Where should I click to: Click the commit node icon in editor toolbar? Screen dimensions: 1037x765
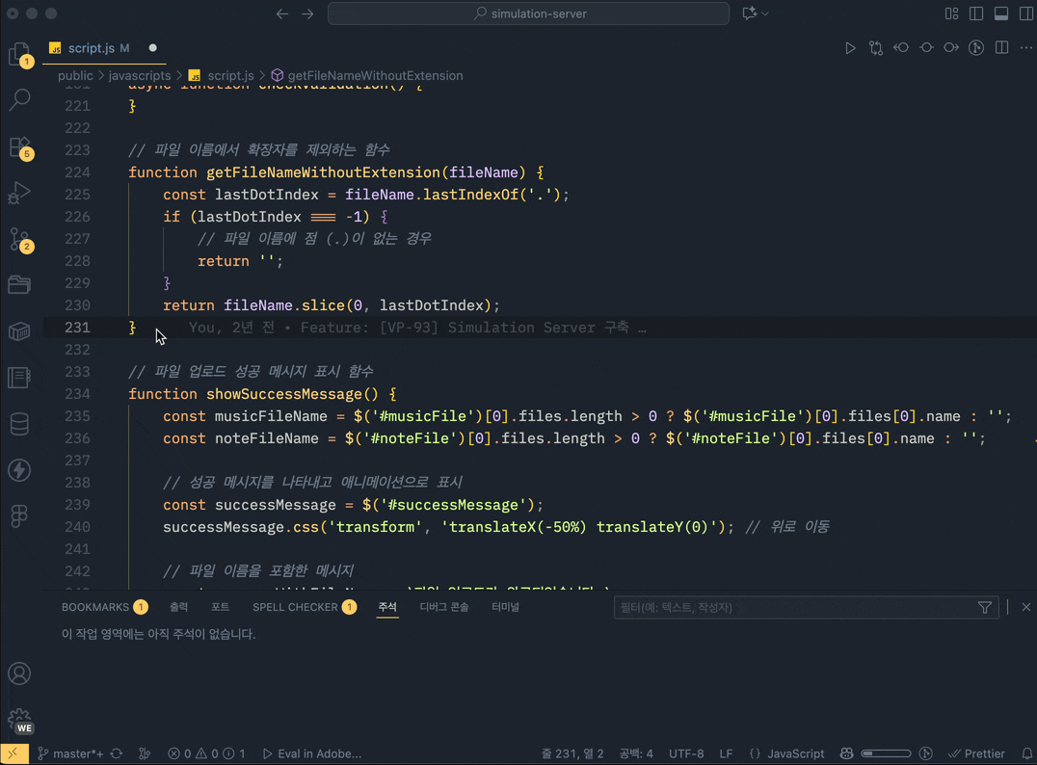[x=926, y=47]
